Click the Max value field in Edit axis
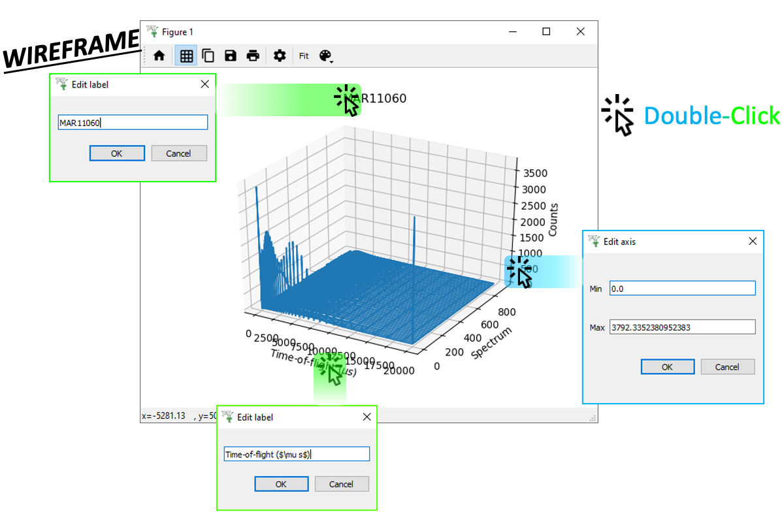Viewport: 782px width, 516px height. pos(682,327)
